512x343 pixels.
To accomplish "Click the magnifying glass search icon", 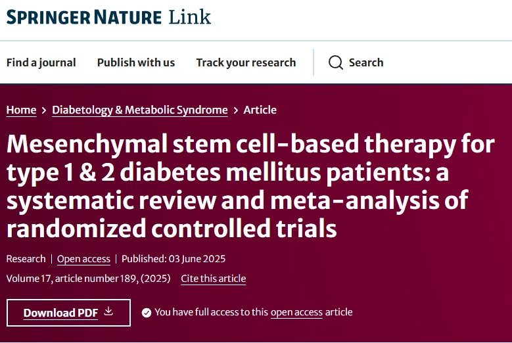I will click(x=336, y=62).
